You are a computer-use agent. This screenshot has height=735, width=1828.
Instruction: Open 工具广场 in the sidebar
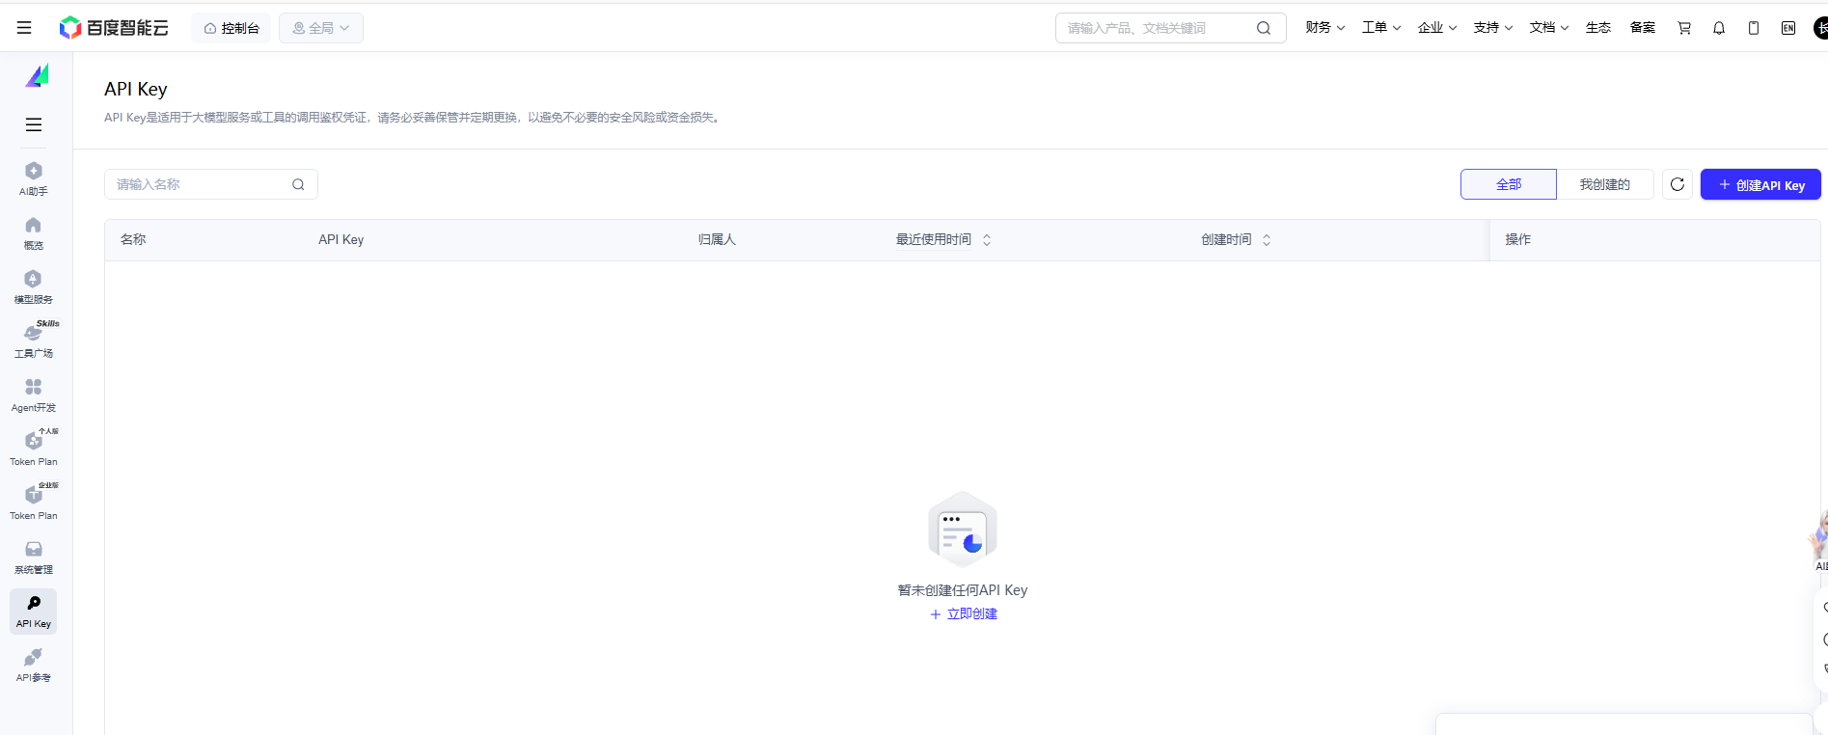[x=34, y=341]
